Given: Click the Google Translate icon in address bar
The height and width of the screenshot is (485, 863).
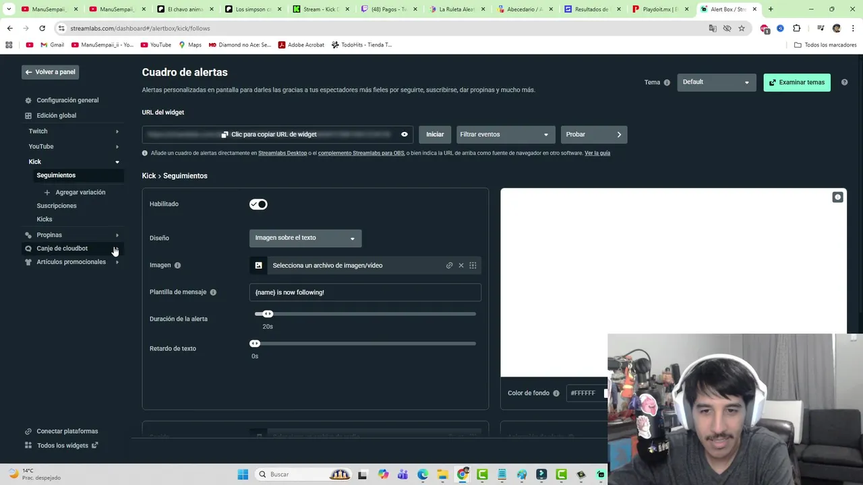Looking at the screenshot, I should [713, 28].
